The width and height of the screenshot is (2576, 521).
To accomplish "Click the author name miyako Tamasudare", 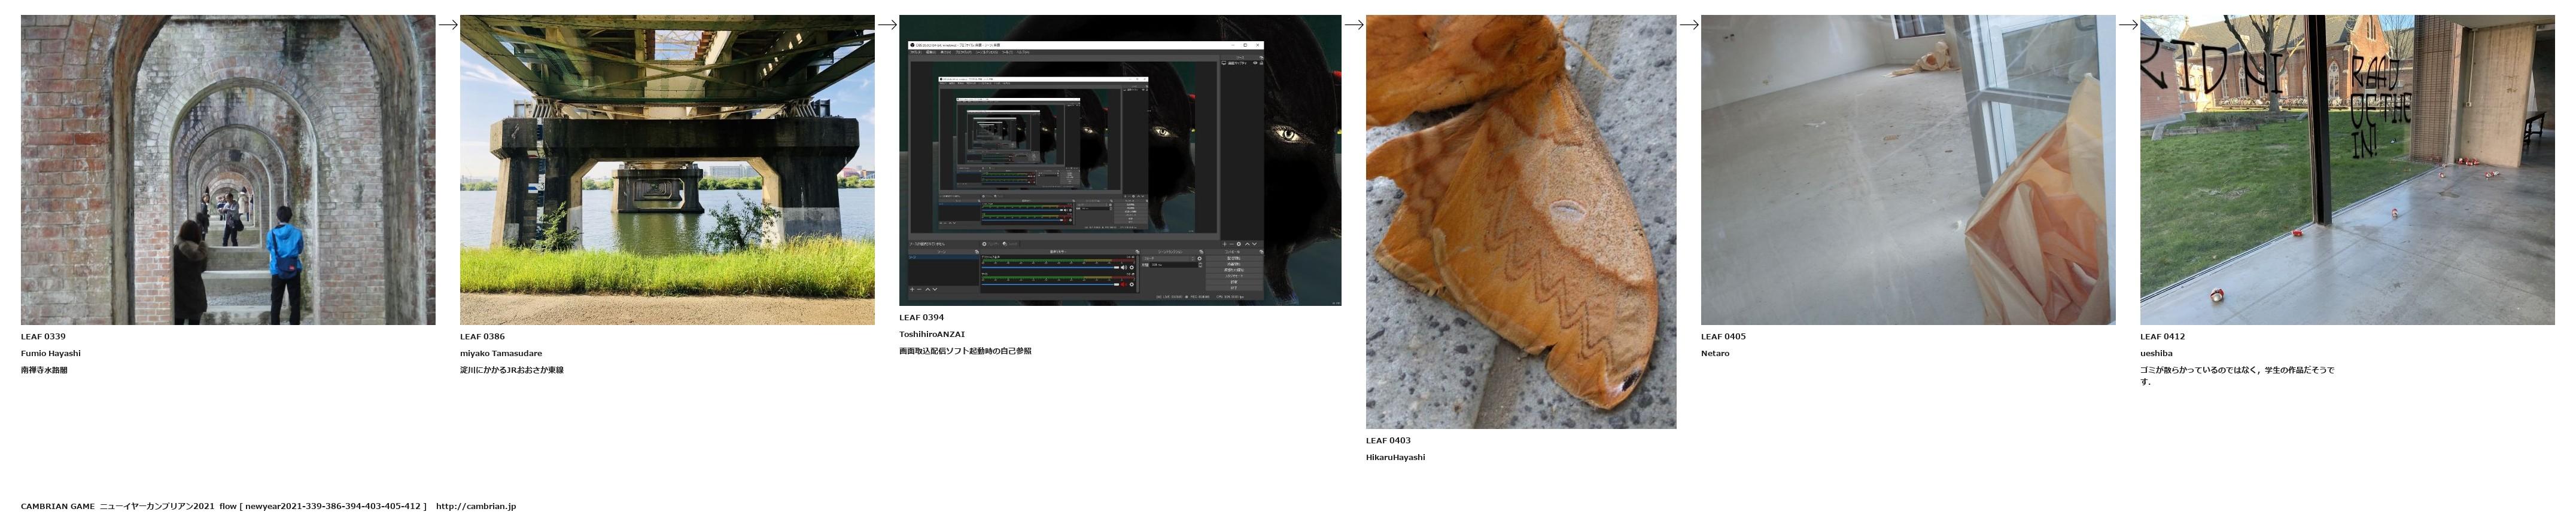I will 501,353.
